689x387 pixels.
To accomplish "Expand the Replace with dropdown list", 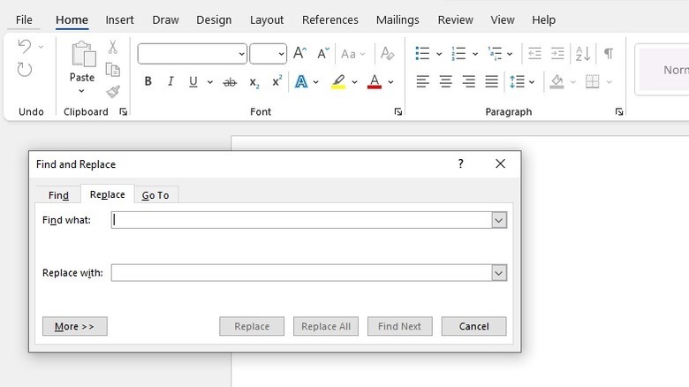I will [499, 273].
